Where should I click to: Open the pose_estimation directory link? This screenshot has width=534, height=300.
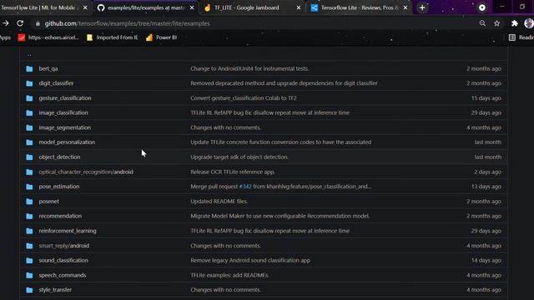(59, 187)
